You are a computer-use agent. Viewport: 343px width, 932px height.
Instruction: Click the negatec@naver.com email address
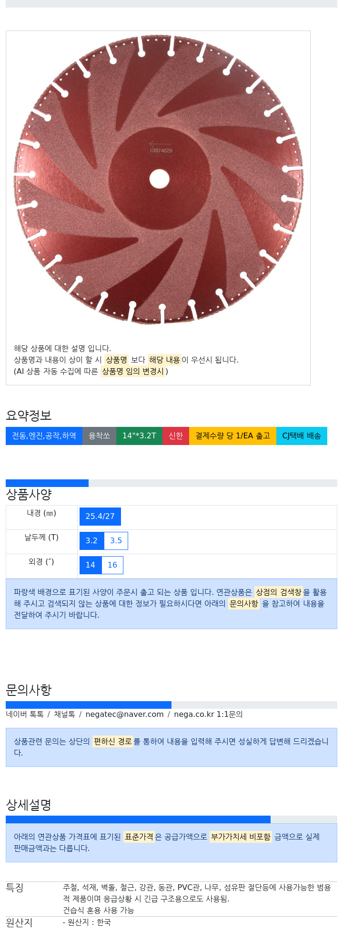coord(124,715)
